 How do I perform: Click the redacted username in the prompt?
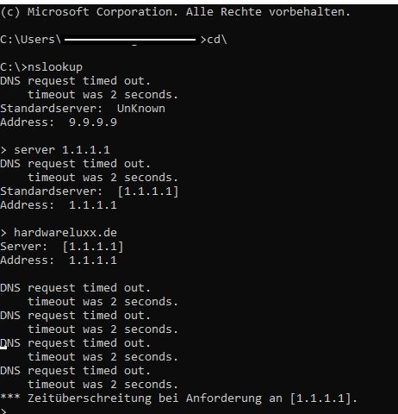(130, 40)
